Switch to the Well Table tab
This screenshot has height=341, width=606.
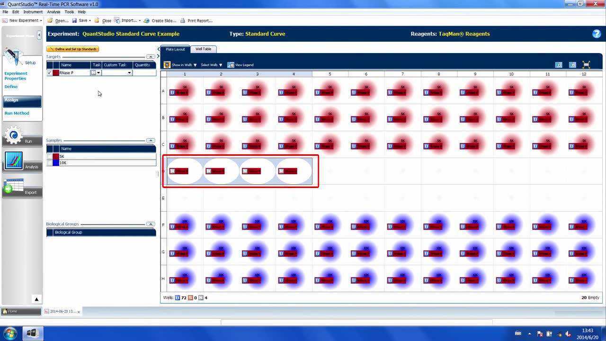click(x=203, y=49)
